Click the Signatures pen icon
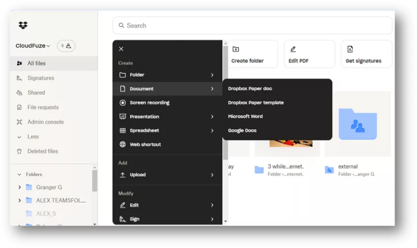The image size is (417, 248). click(x=19, y=78)
